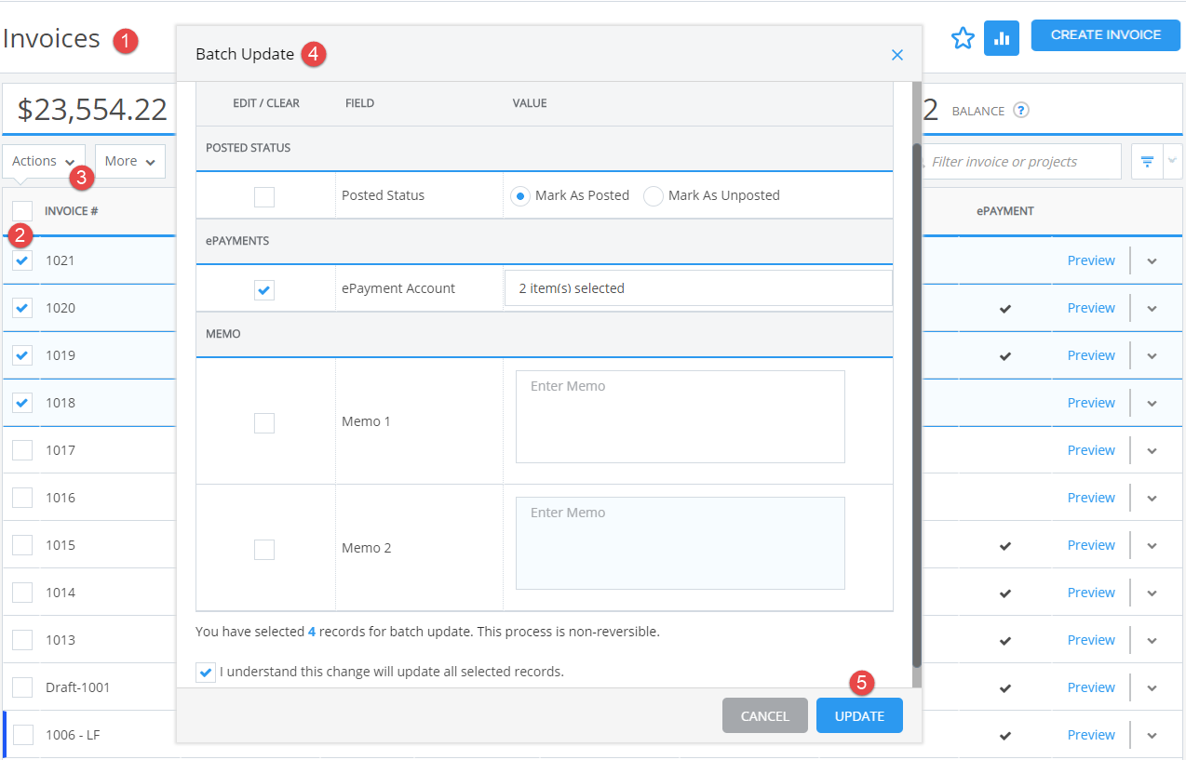The height and width of the screenshot is (760, 1186).
Task: Preview invoice 1017
Action: pos(1091,450)
